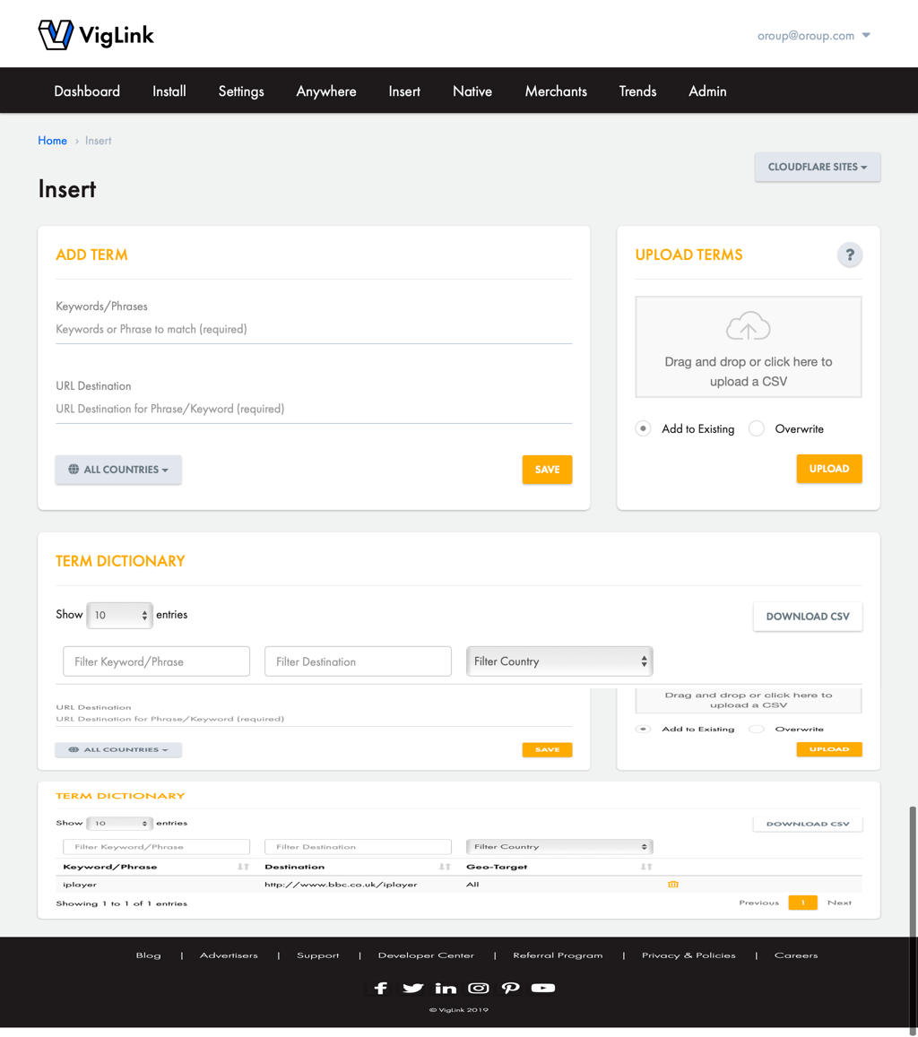918x1037 pixels.
Task: Open the Twitter social icon
Action: tap(413, 988)
